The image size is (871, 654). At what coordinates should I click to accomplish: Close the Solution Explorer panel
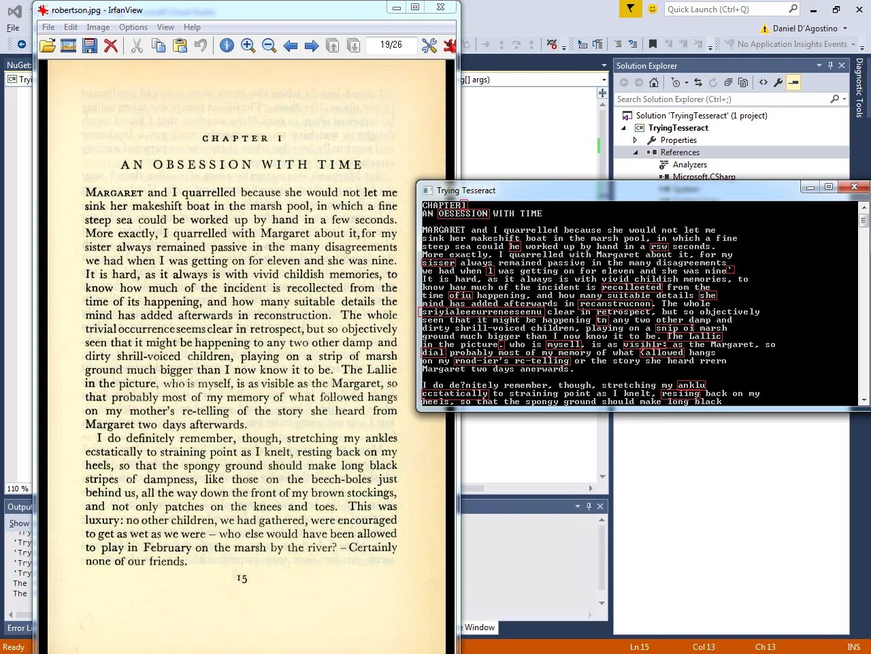(x=842, y=65)
